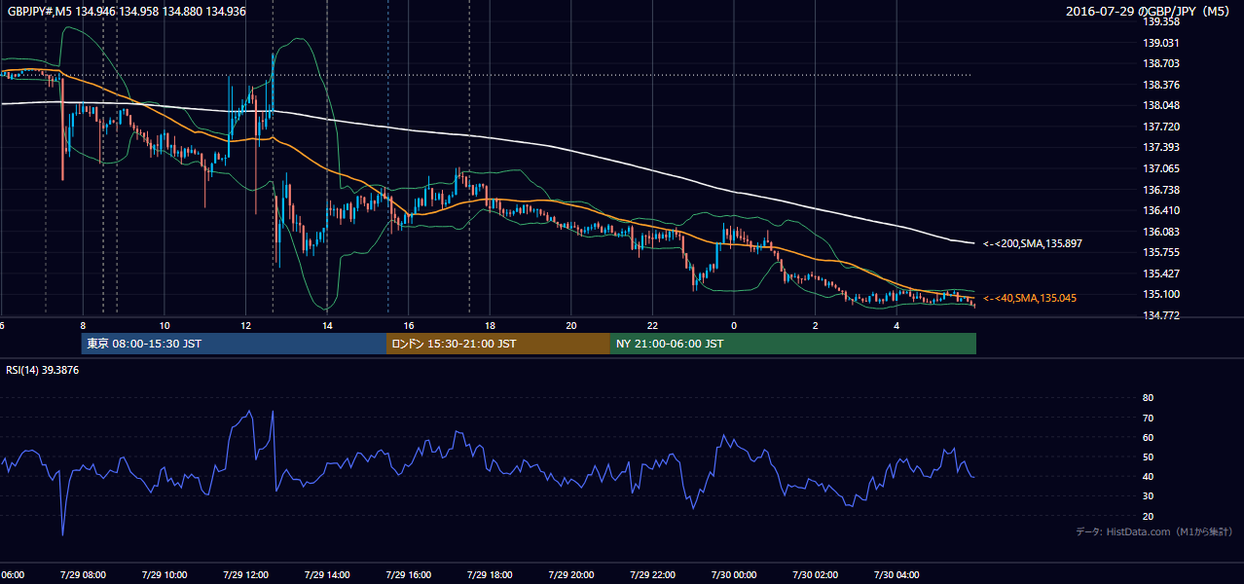
Task: Click the 7/30 00:00 date label
Action: (x=733, y=575)
